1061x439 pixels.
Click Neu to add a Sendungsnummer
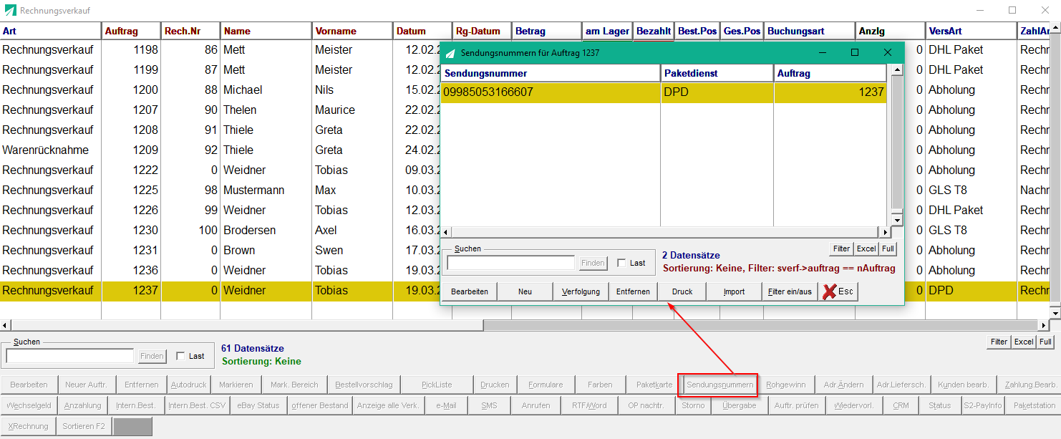[x=525, y=291]
